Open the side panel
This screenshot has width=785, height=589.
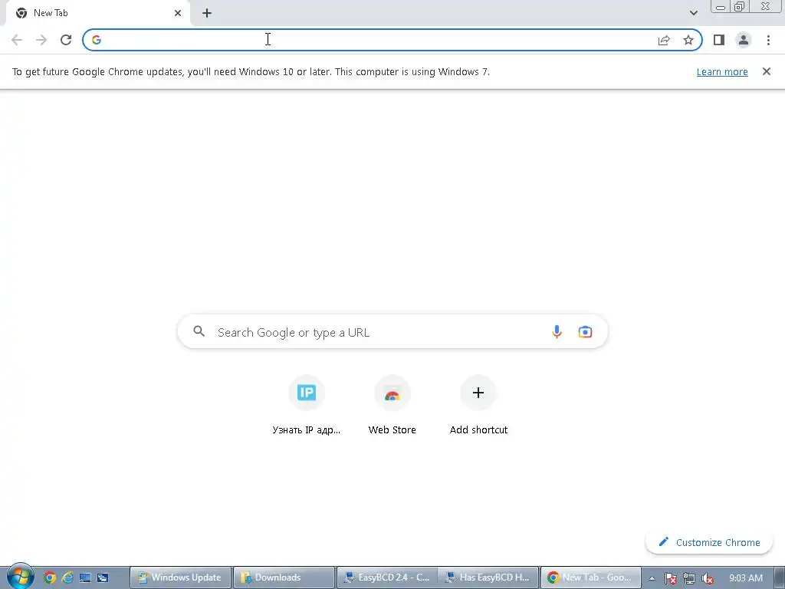[719, 40]
